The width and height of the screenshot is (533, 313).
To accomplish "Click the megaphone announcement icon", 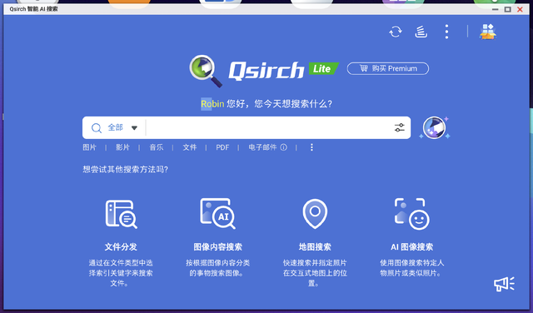I will [504, 284].
